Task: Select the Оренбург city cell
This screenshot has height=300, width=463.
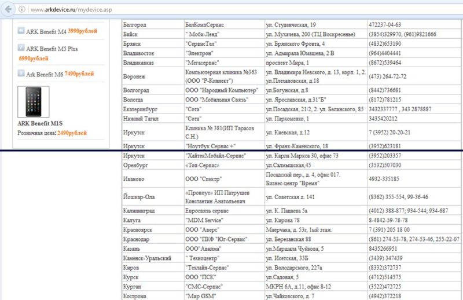Action: click(153, 165)
